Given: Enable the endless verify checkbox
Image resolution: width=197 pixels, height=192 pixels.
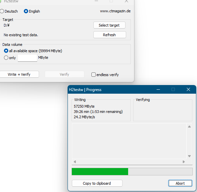Looking at the screenshot, I should [x=93, y=75].
